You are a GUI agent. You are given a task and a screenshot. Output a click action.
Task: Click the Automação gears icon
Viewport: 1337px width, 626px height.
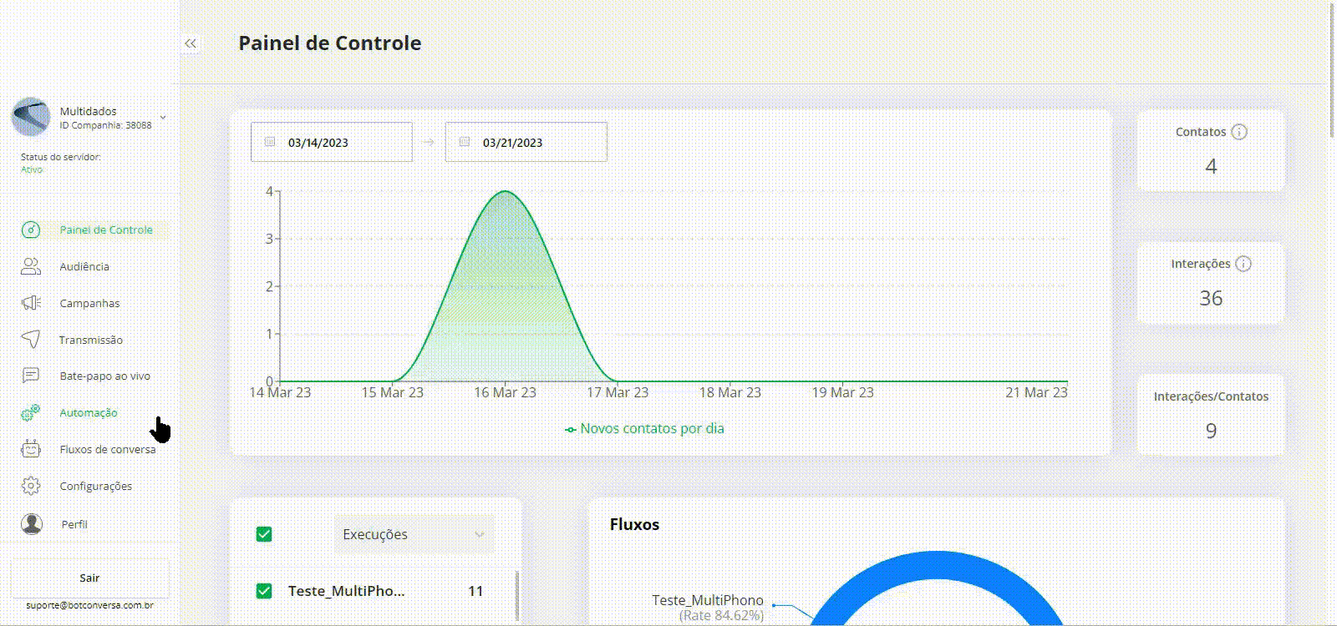[31, 412]
